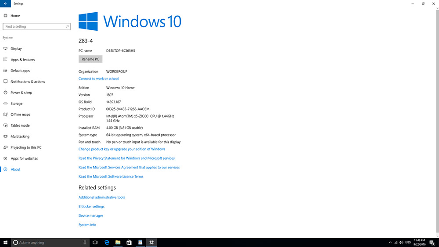Open the ENG language input selector

tap(407, 242)
